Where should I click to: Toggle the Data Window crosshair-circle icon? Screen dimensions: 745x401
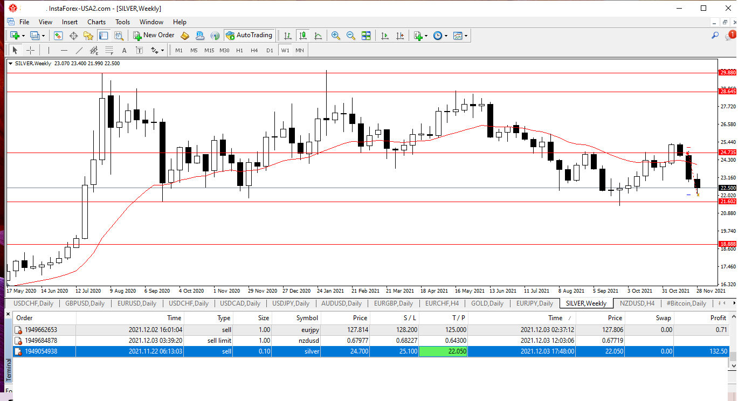coord(73,36)
